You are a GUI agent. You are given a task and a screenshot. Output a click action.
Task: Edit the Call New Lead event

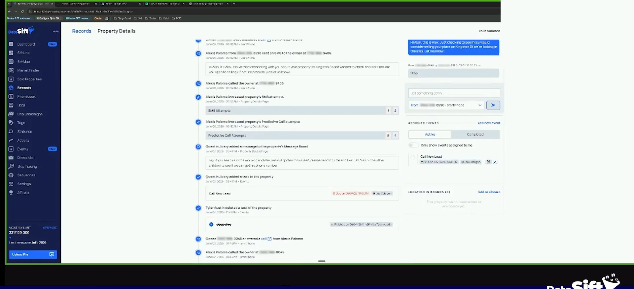(x=495, y=162)
